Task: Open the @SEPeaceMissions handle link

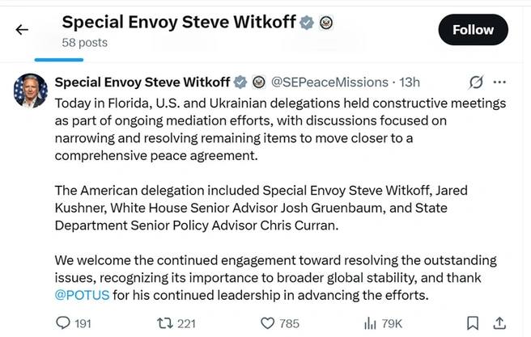Action: [x=329, y=82]
